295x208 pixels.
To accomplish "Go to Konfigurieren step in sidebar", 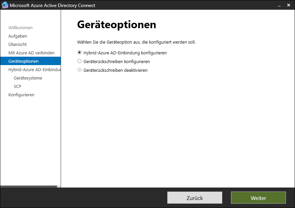I will click(21, 95).
